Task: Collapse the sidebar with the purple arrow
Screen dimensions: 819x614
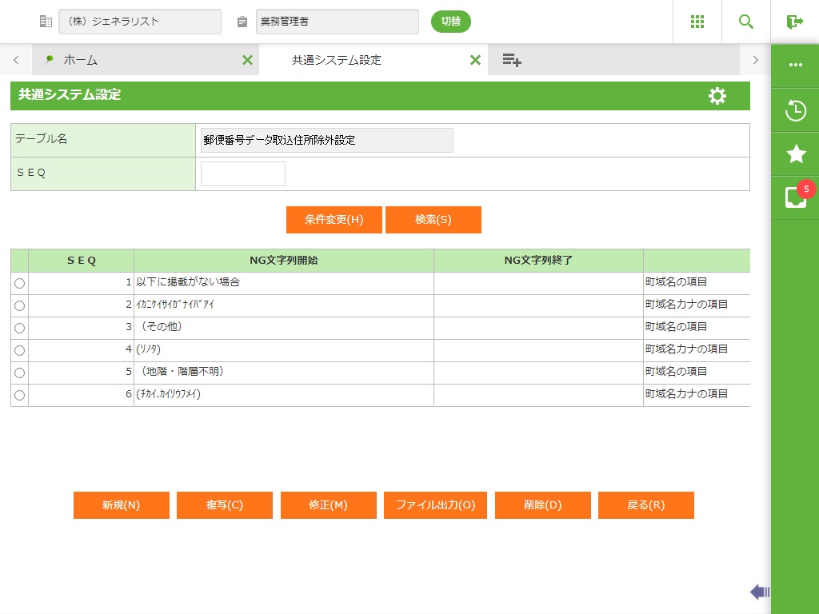Action: pos(759,592)
